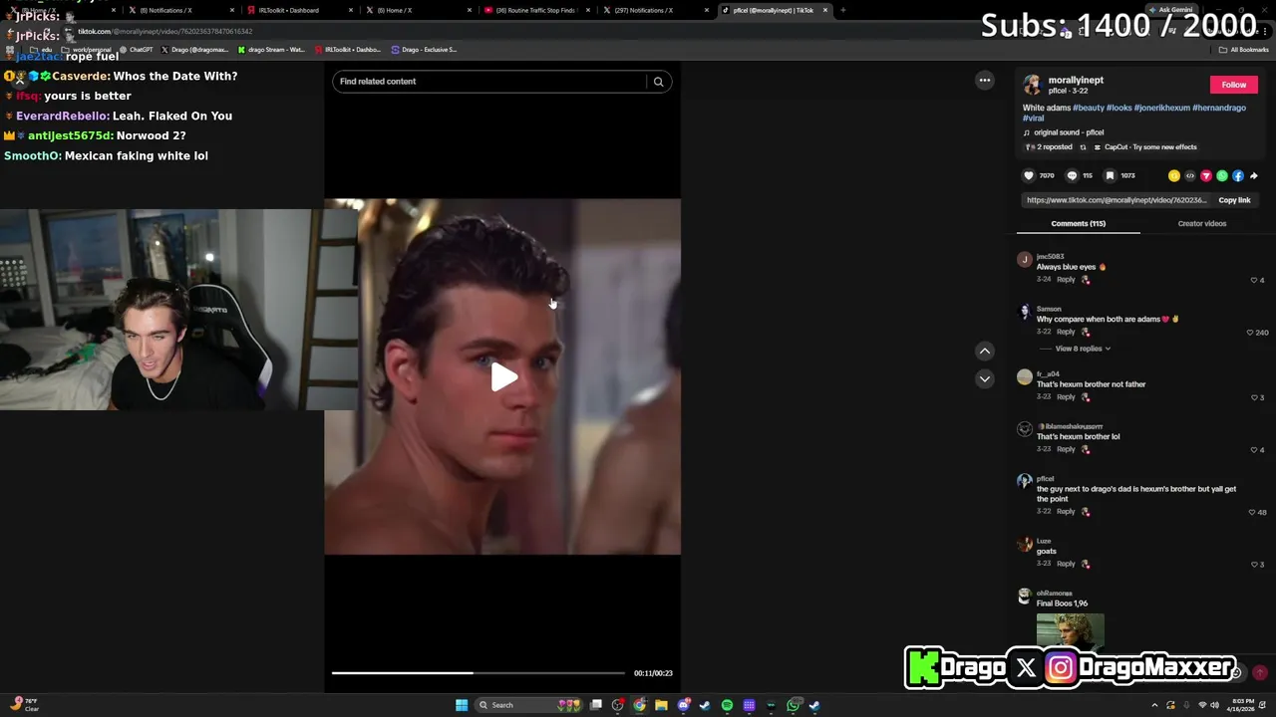Reply to the 'goats' comment by Luze

click(1066, 564)
